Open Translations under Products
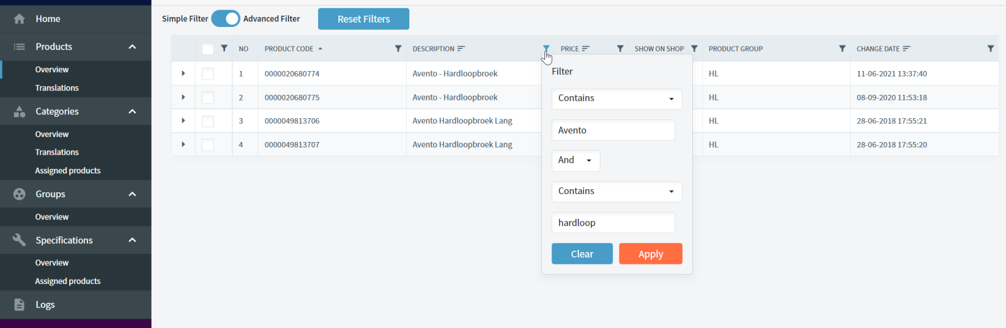 click(x=57, y=88)
